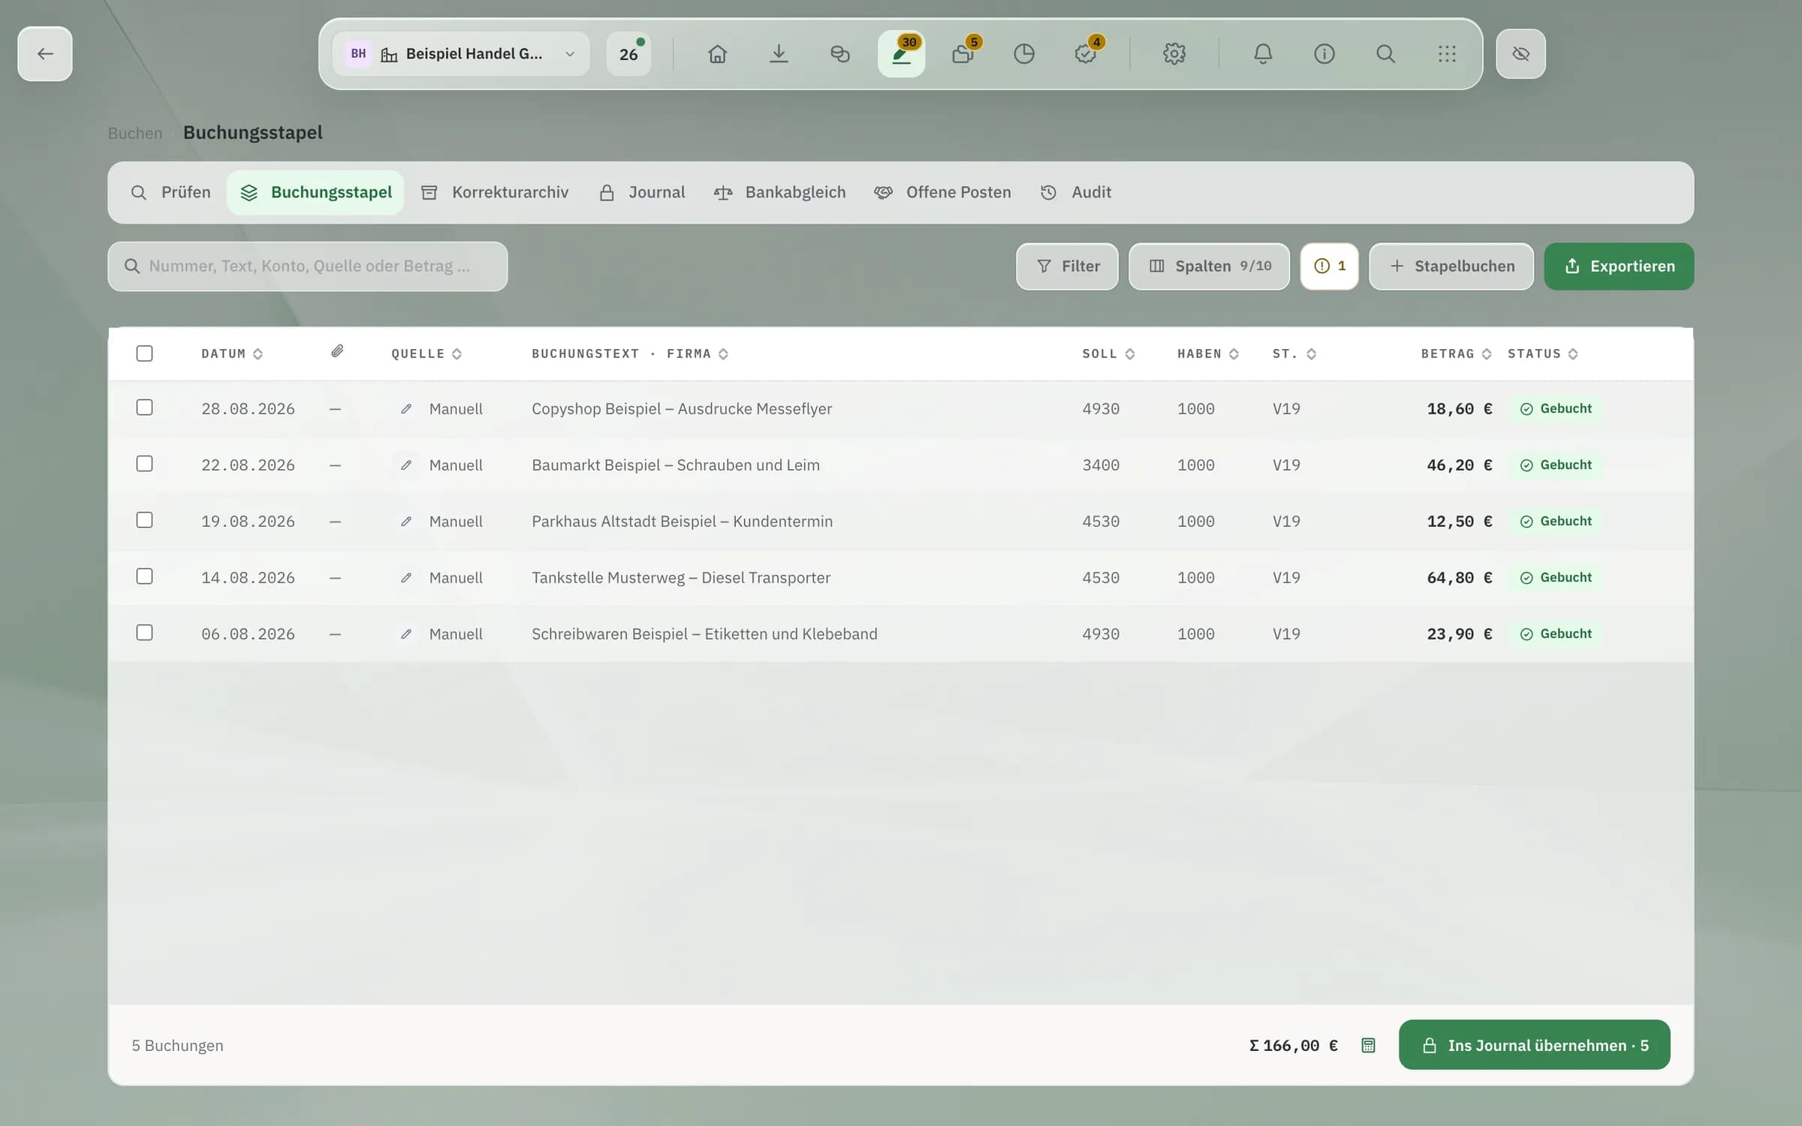Viewport: 1802px width, 1126px height.
Task: Sort the table by Betrag column
Action: pyautogui.click(x=1455, y=354)
